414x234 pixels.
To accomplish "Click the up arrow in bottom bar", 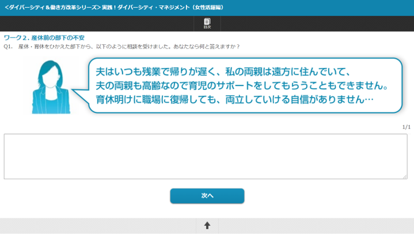I will tap(207, 225).
